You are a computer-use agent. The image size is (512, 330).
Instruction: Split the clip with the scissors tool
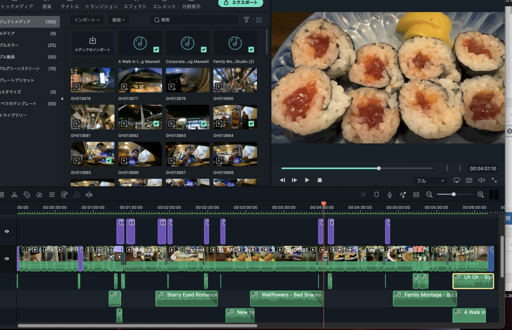point(14,195)
